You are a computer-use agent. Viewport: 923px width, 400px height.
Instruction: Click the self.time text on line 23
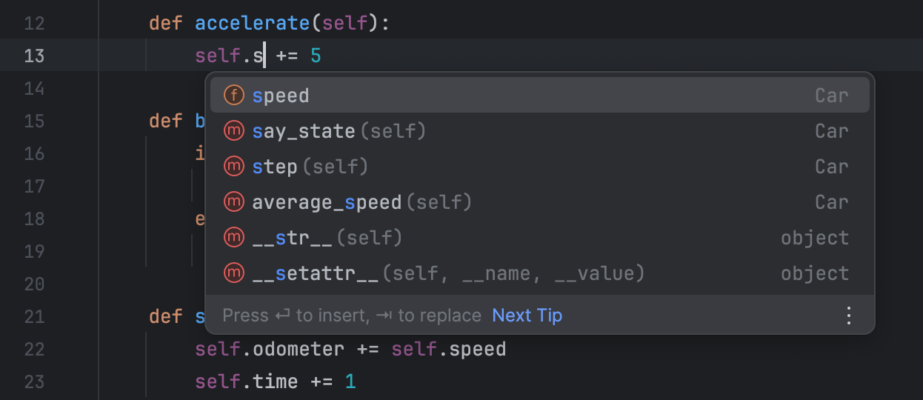247,382
